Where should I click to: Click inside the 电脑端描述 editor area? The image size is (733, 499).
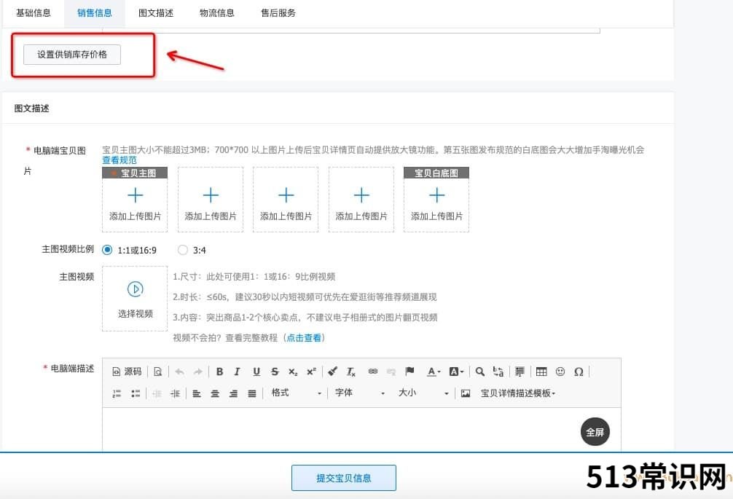(x=361, y=429)
